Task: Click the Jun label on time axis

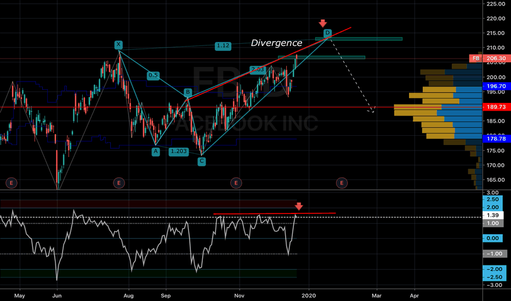Action: pos(57,296)
